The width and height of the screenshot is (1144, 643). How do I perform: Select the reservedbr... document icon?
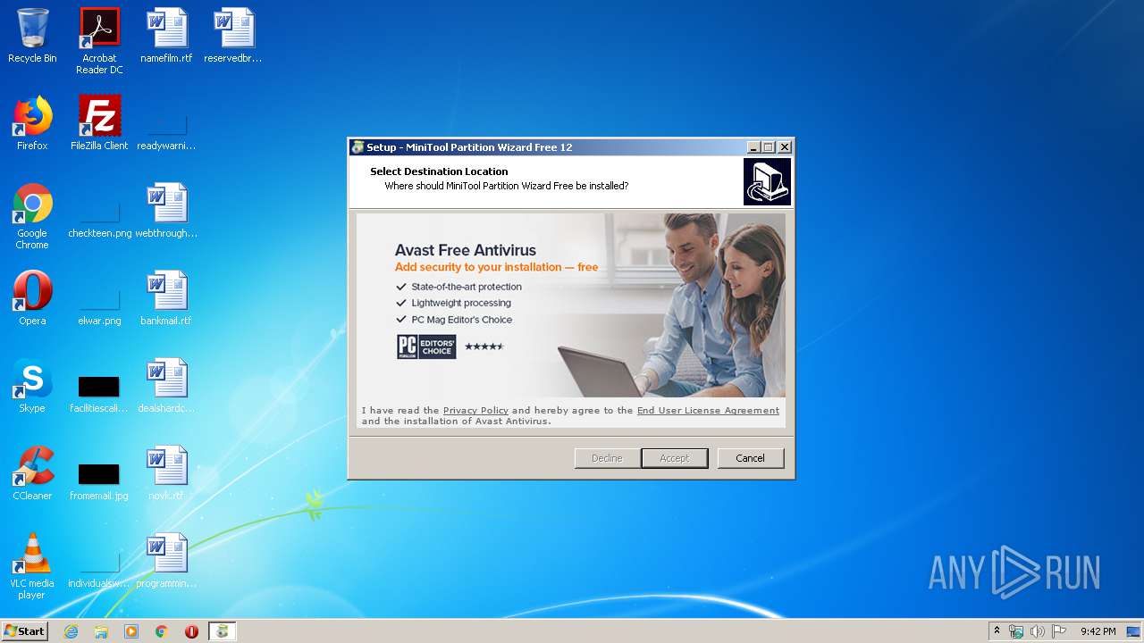point(233,37)
